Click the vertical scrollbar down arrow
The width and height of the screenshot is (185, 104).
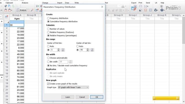coord(184,101)
